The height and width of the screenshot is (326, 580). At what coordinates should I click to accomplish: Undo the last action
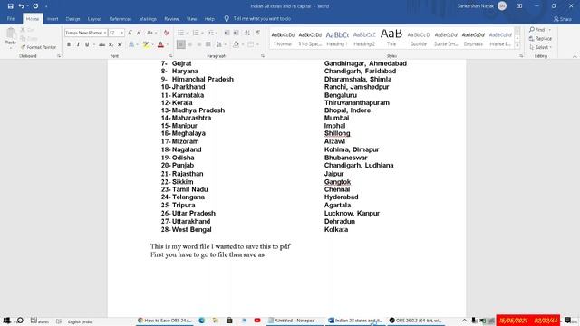(x=21, y=6)
